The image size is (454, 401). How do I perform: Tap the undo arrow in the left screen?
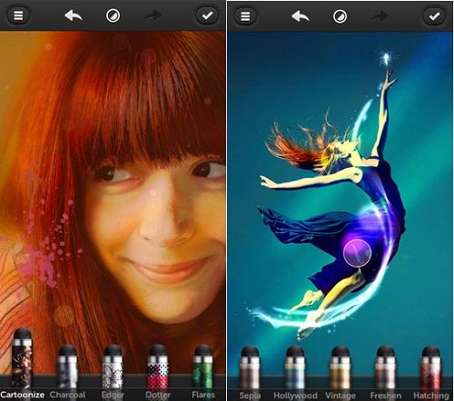[74, 15]
